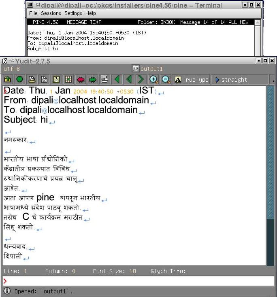Screen dimensions: 277x297
Task: Click the Yudit command input field
Action: click(138, 281)
